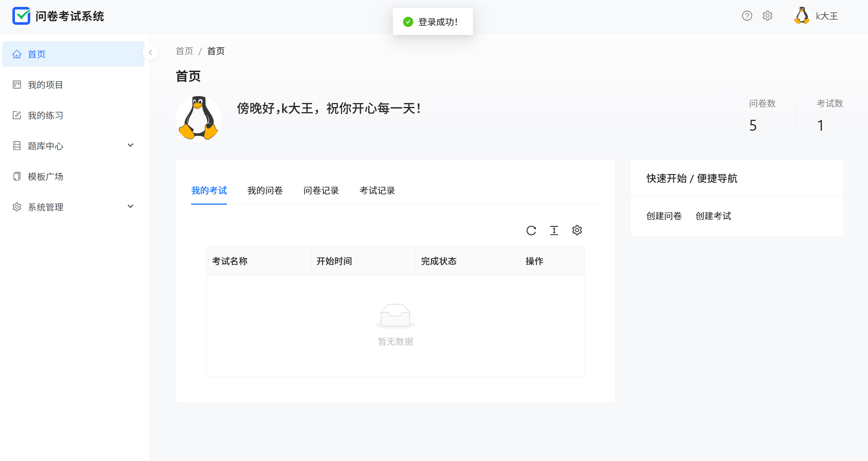Open 我的练习 in the sidebar
This screenshot has height=461, width=868.
point(46,115)
